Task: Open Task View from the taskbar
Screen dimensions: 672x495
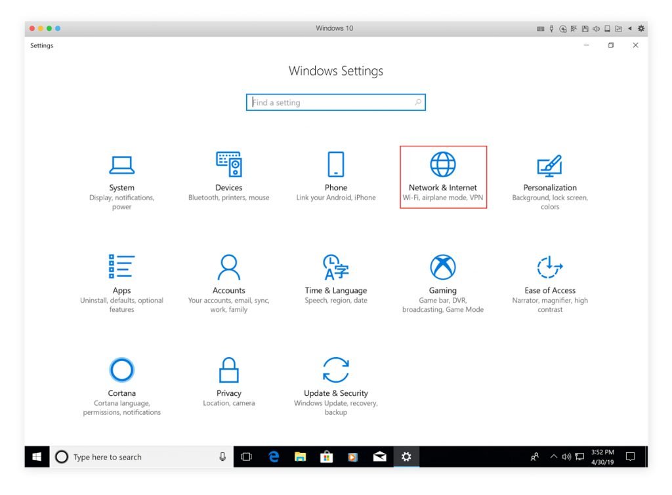Action: tap(247, 457)
